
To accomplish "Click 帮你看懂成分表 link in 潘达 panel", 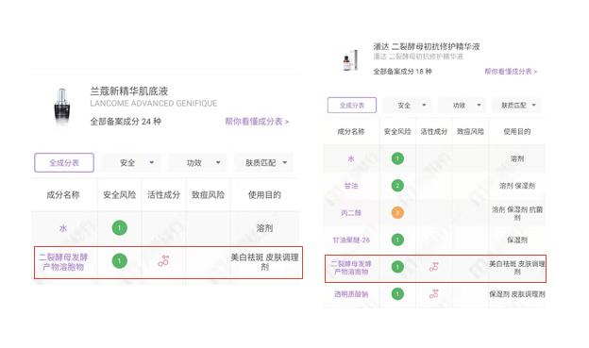I will click(511, 72).
